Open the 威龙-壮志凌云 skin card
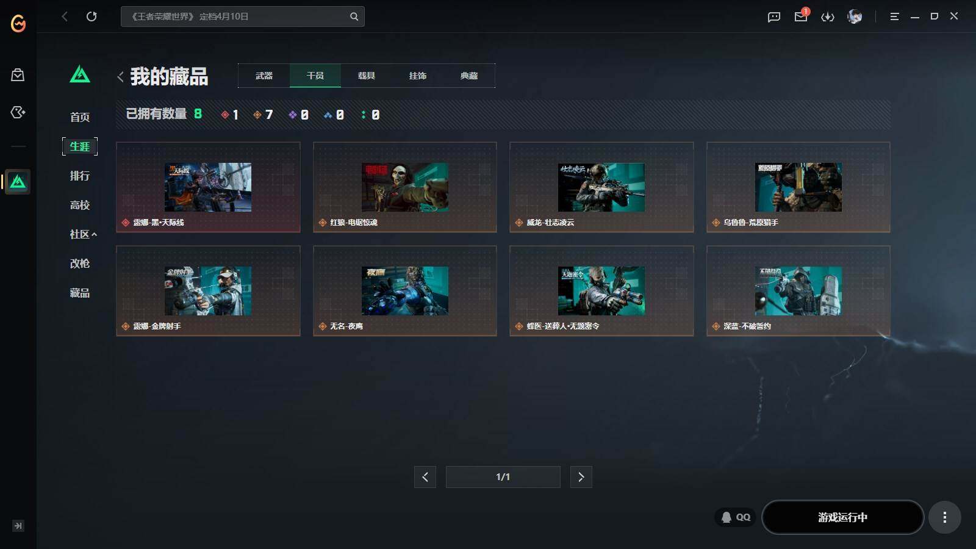 [601, 187]
